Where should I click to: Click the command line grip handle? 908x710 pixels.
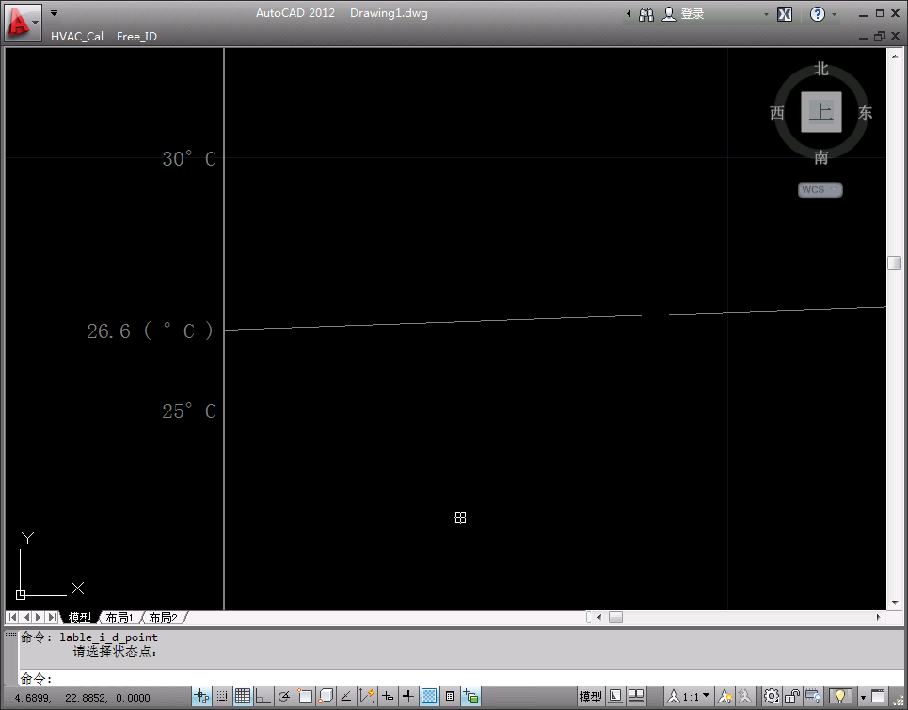[11, 634]
